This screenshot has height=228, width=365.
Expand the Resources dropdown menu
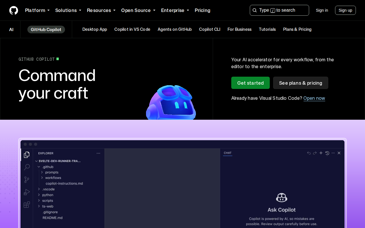(101, 10)
